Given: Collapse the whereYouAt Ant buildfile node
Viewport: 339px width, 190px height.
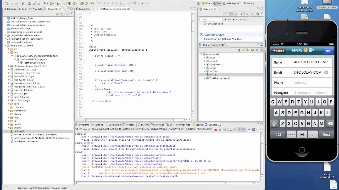Looking at the screenshot, I should (201, 54).
